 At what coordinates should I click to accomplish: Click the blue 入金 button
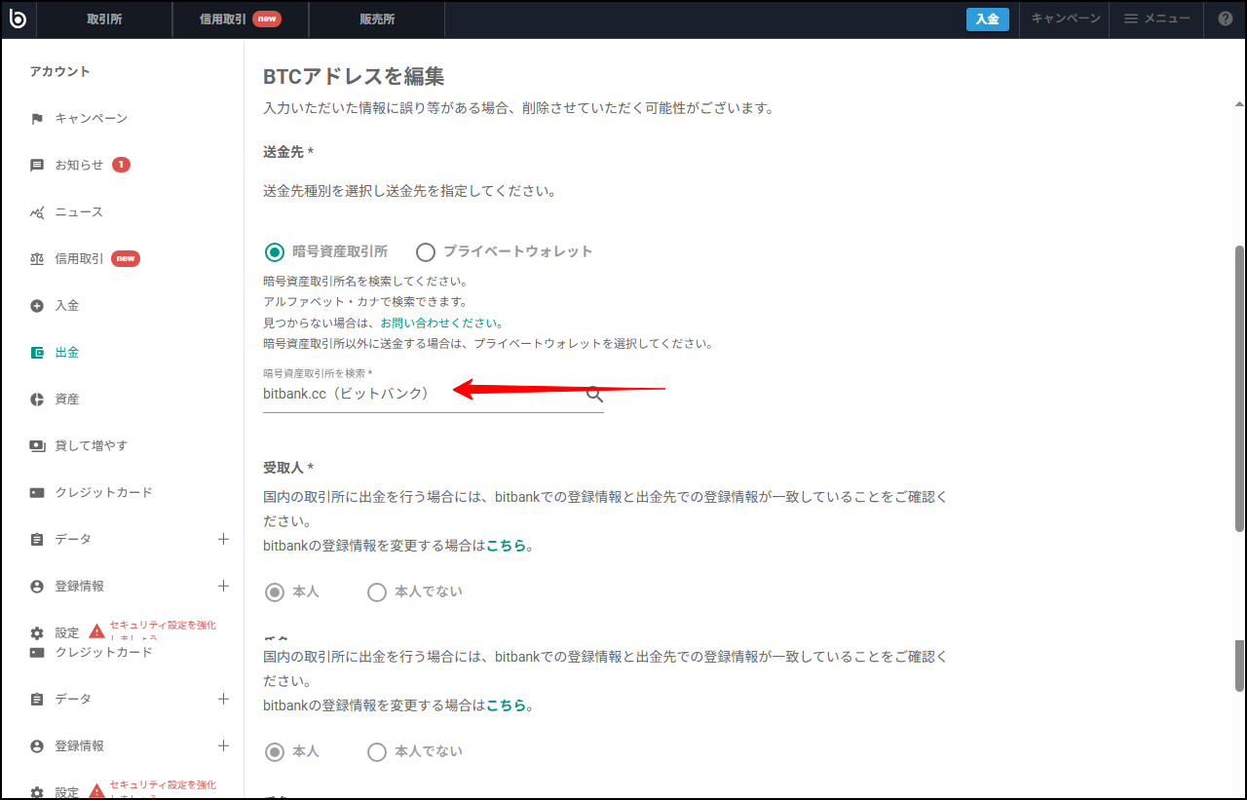click(x=988, y=19)
